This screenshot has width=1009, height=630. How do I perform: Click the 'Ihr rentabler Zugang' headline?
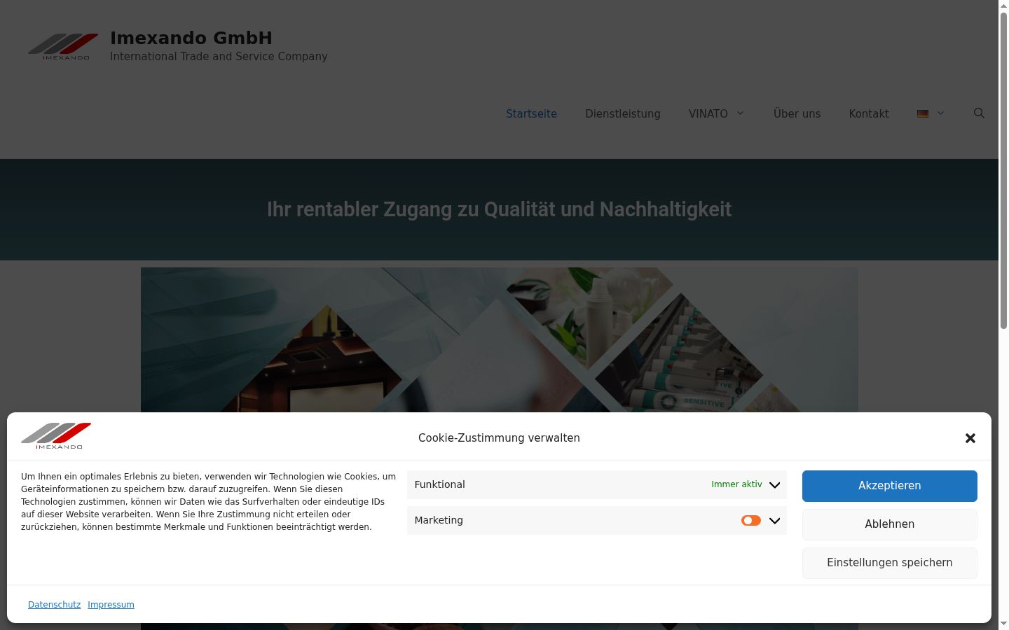pyautogui.click(x=499, y=209)
